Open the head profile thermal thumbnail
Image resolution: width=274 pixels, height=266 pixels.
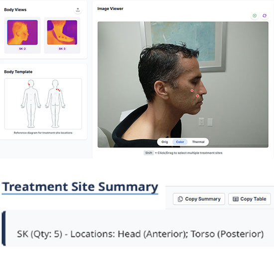click(x=22, y=32)
